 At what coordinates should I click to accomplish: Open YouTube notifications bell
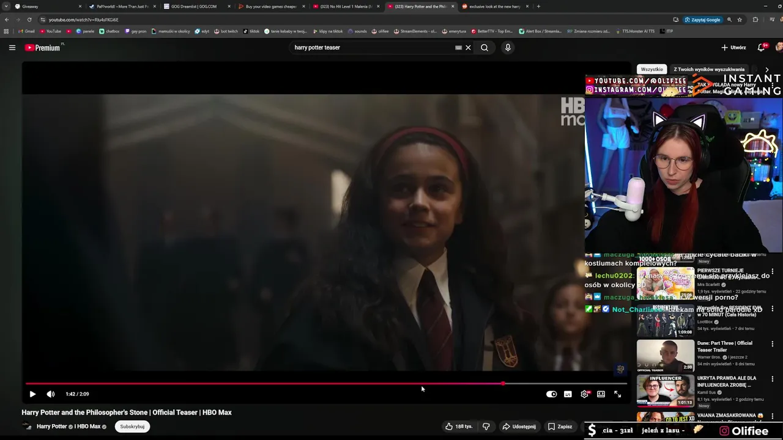pyautogui.click(x=762, y=47)
